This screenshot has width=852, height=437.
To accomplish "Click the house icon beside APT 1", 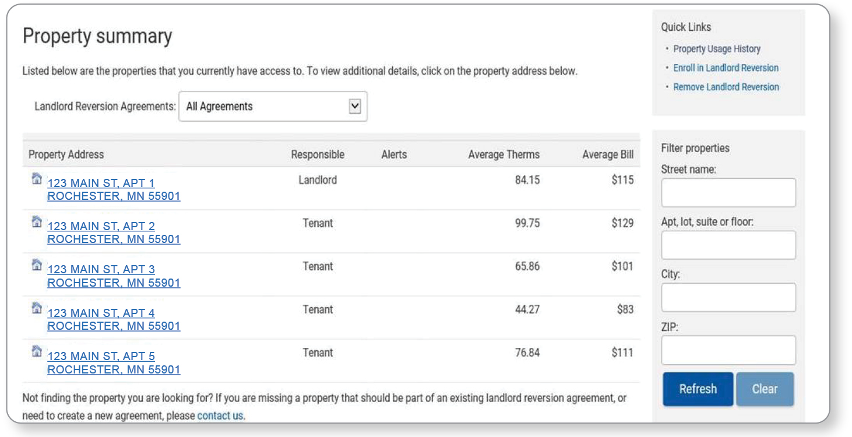I will (x=37, y=178).
